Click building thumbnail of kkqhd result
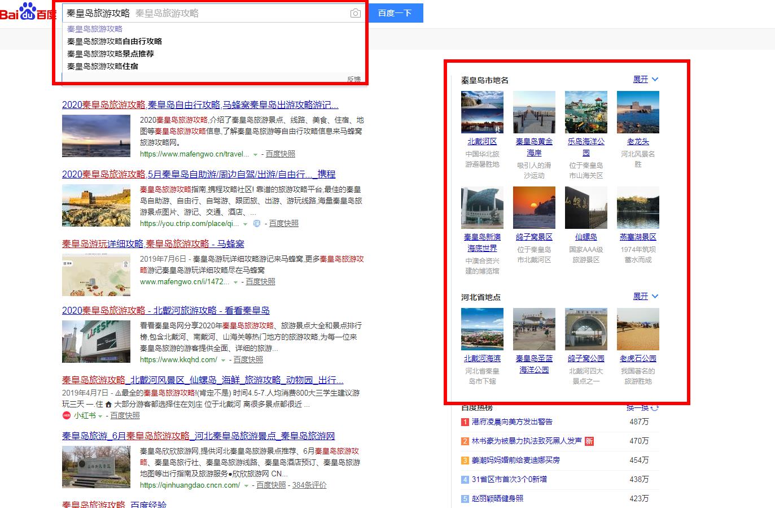The width and height of the screenshot is (775, 508). coord(96,342)
